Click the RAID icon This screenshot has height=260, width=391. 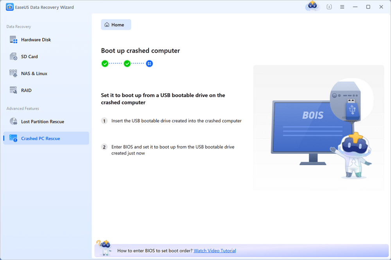pyautogui.click(x=13, y=90)
